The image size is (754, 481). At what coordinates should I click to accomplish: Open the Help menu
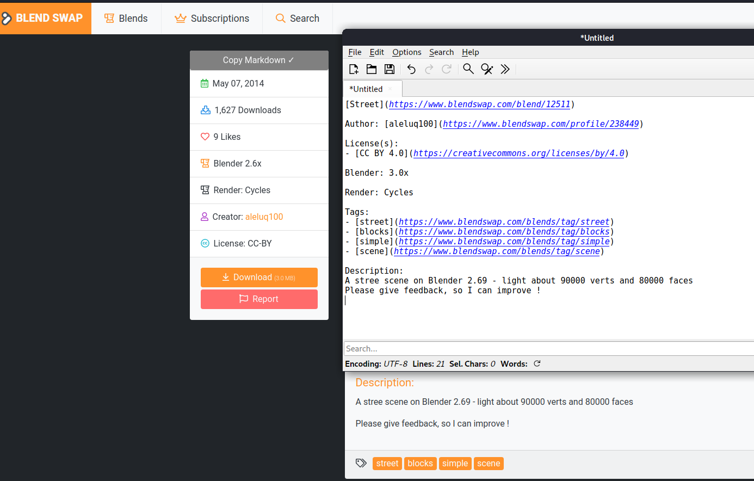(x=471, y=52)
